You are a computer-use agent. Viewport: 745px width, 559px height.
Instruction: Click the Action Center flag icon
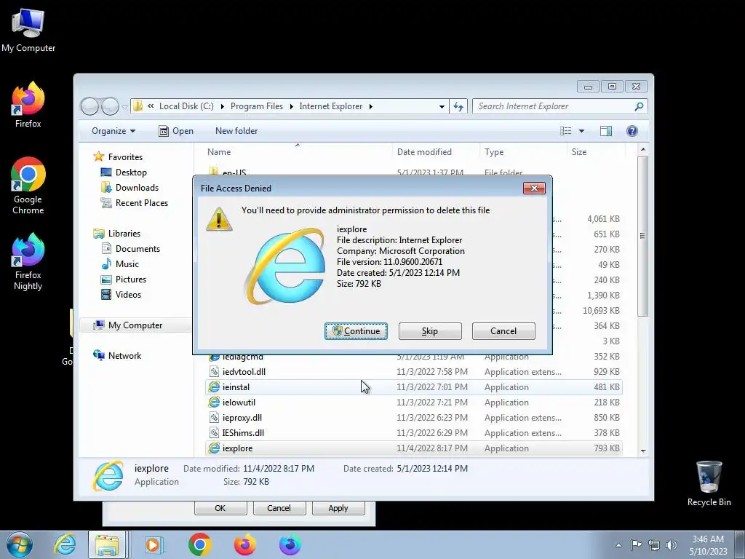click(636, 544)
